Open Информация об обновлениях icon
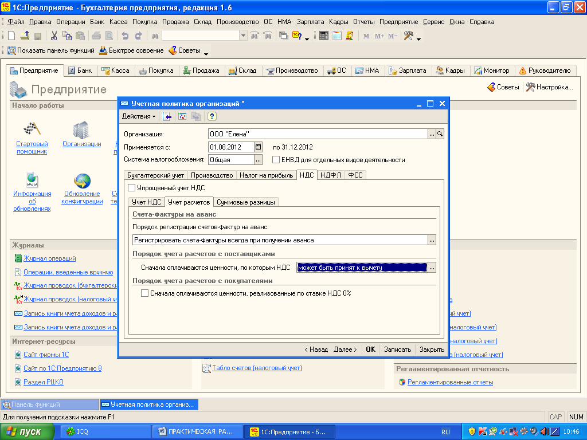This screenshot has width=587, height=440. [32, 180]
